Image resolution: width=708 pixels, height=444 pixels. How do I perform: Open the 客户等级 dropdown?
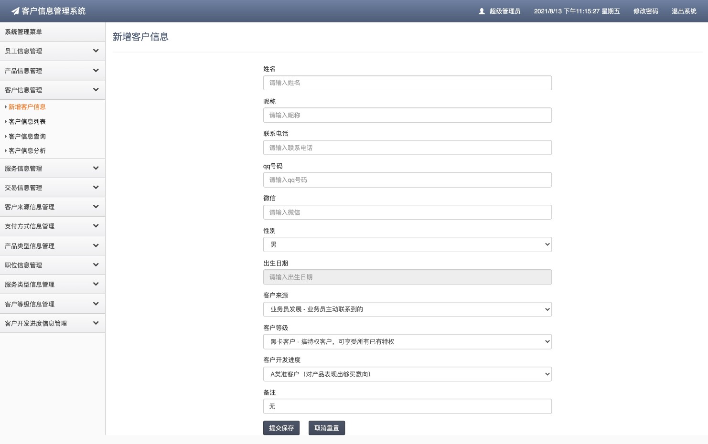pos(408,342)
